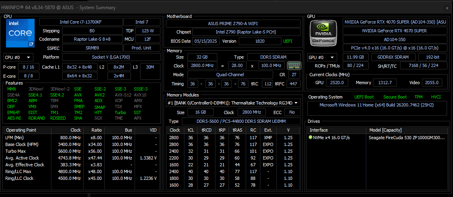
Task: Click the Avg. Active Clock row
Action: (x=81, y=158)
